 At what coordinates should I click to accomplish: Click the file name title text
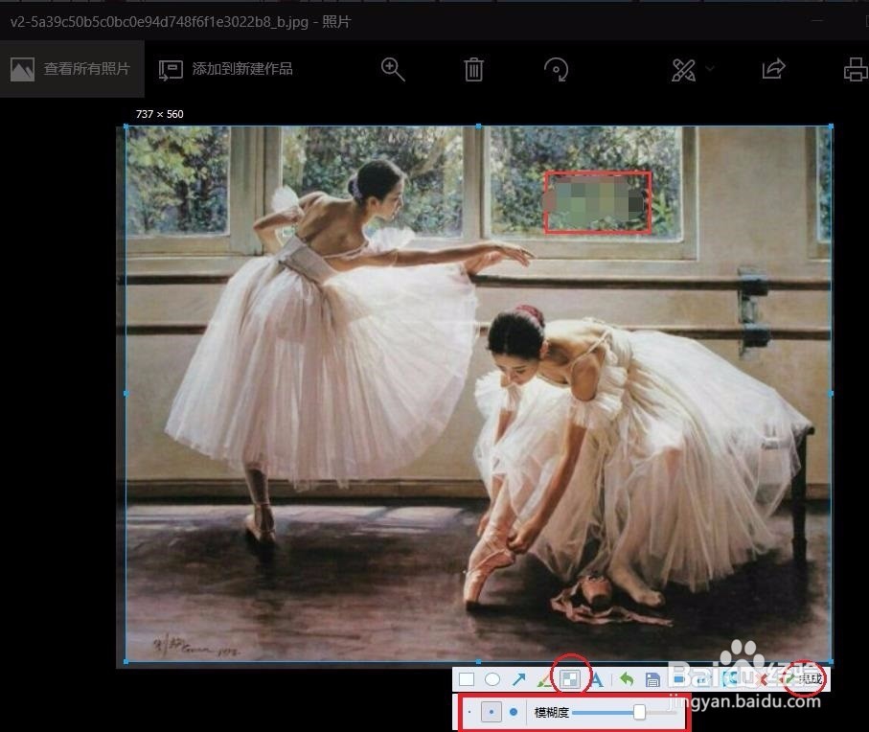[x=181, y=22]
